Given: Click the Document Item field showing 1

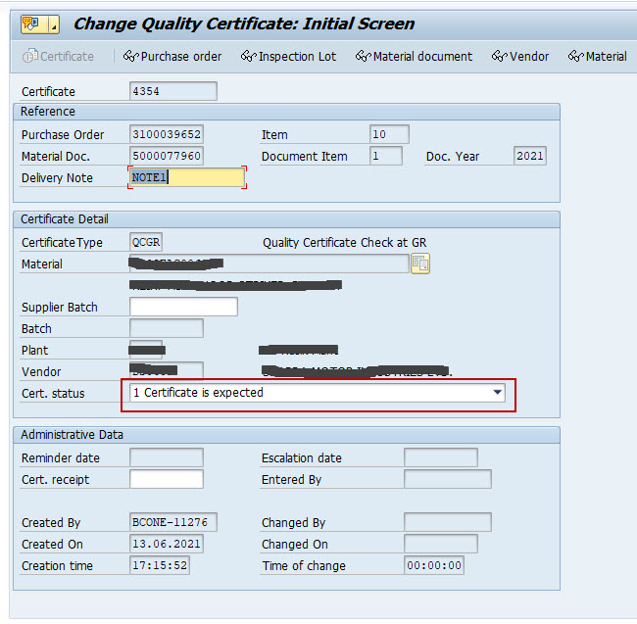Looking at the screenshot, I should [x=386, y=156].
